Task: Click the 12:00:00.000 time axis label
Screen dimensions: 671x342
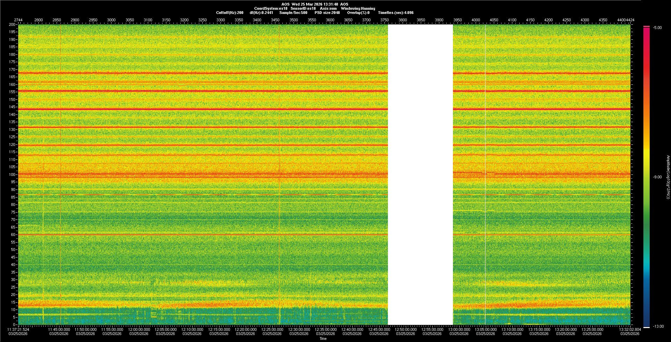Action: click(139, 329)
